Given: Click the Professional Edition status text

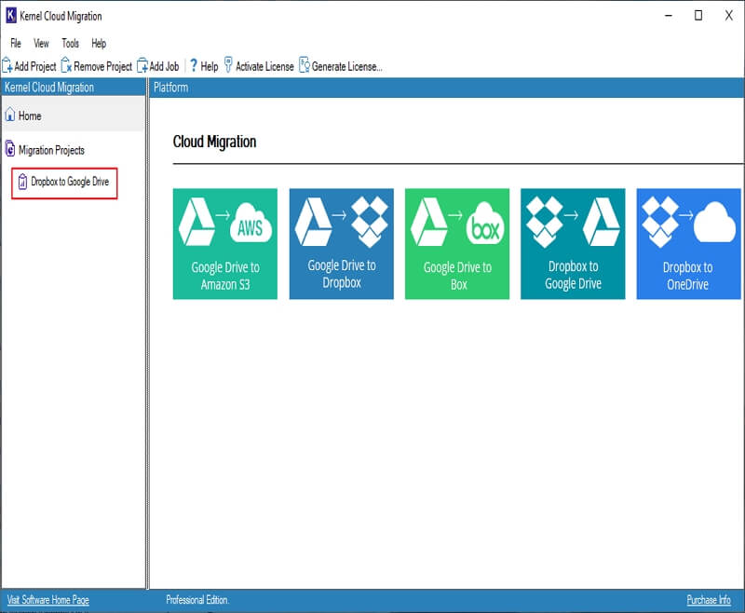Looking at the screenshot, I should tap(197, 600).
